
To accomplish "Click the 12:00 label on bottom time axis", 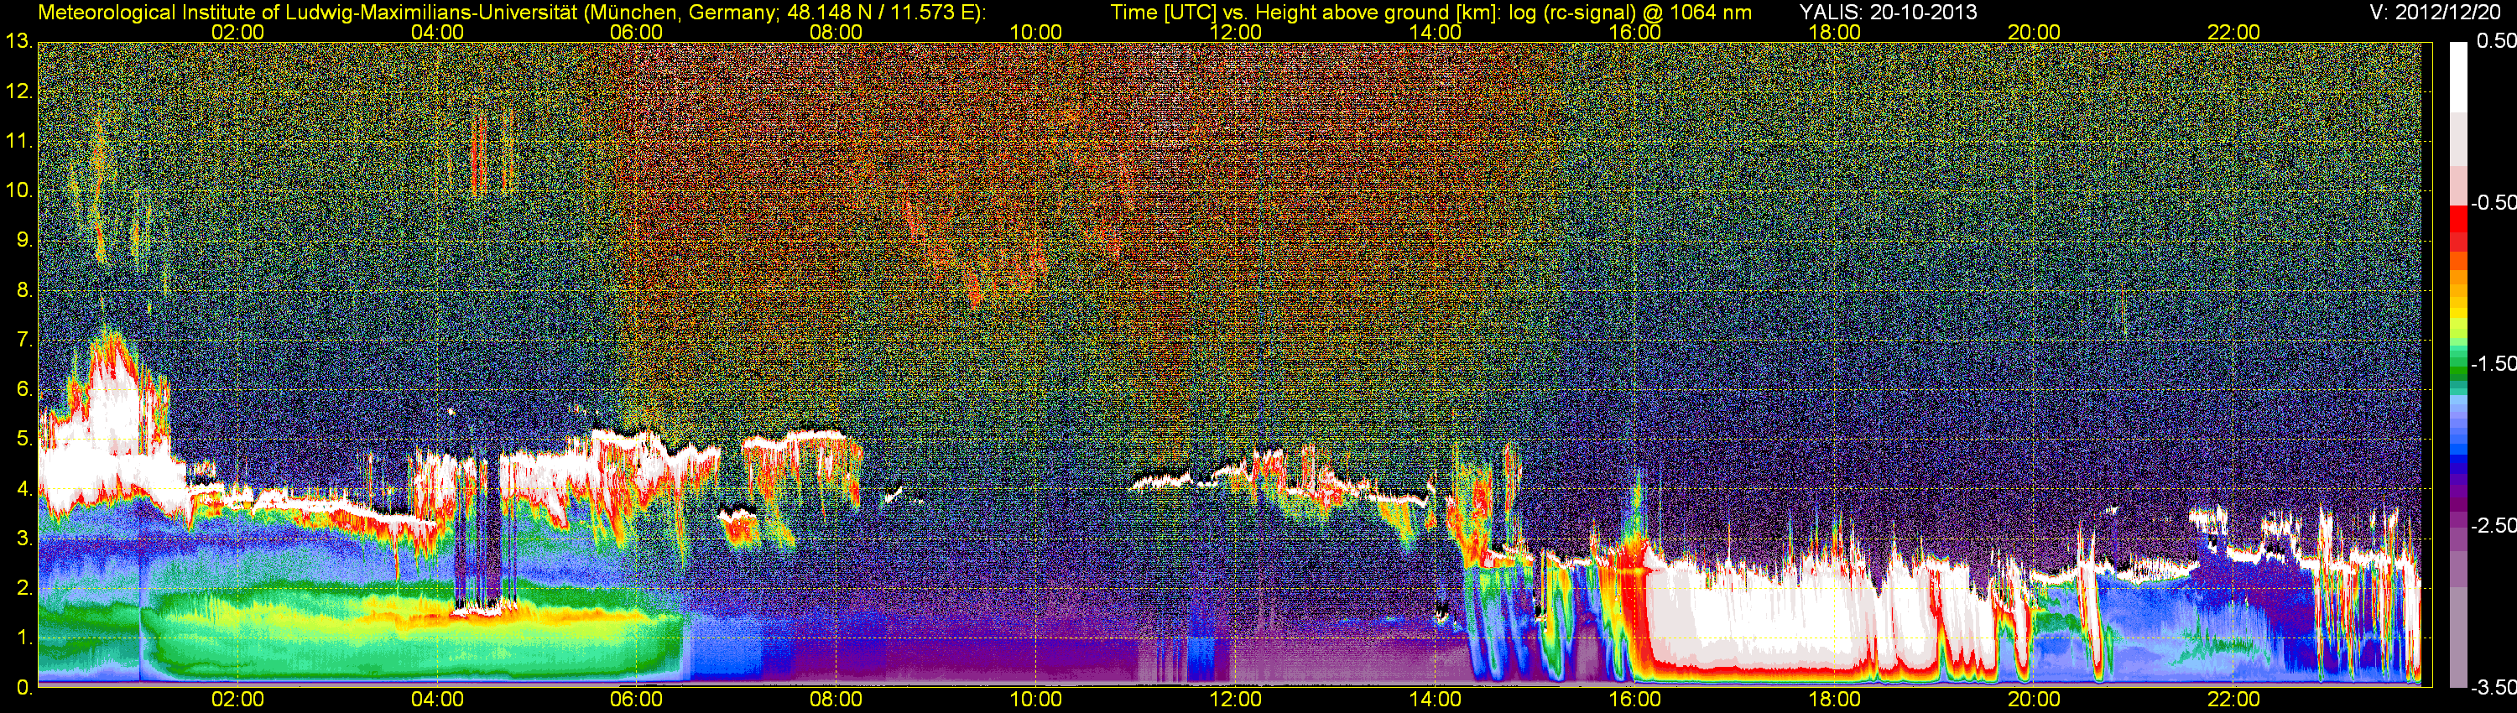I will (x=1235, y=700).
